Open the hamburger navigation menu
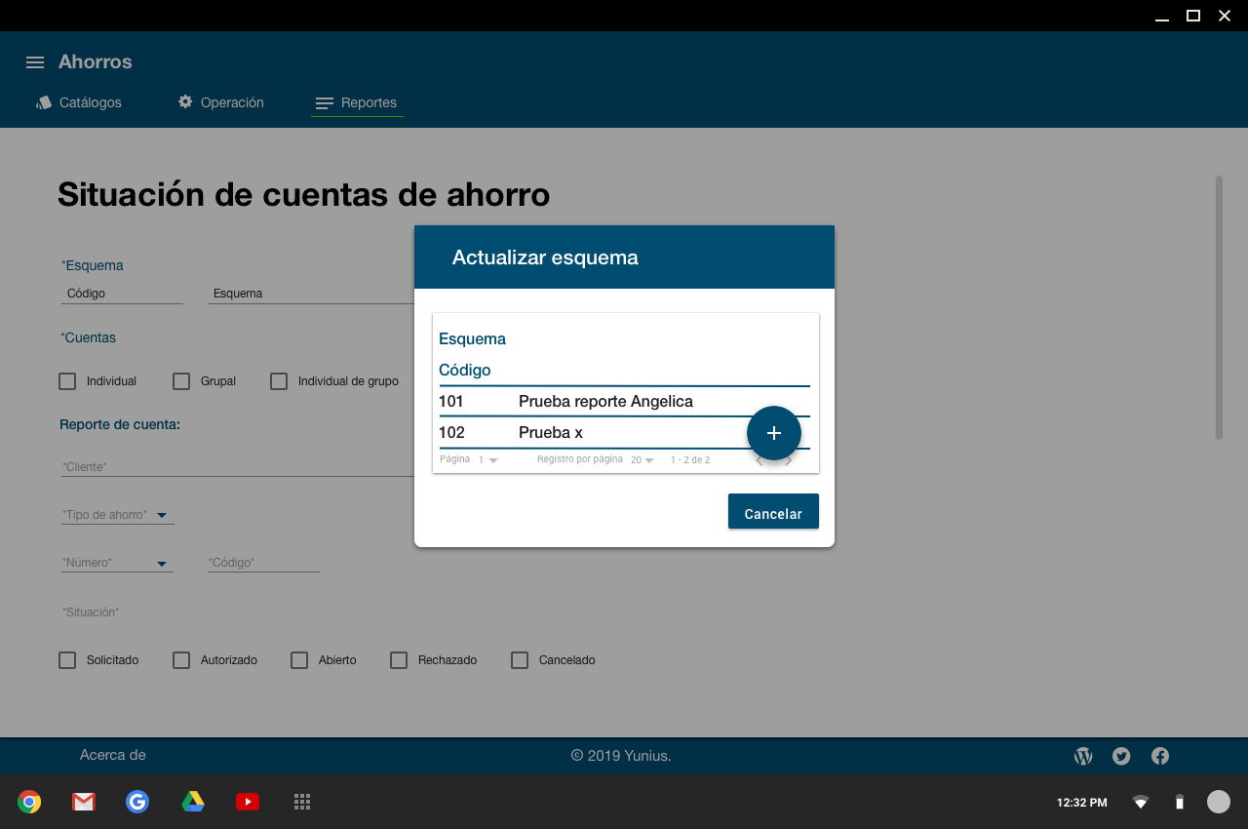 [x=35, y=62]
